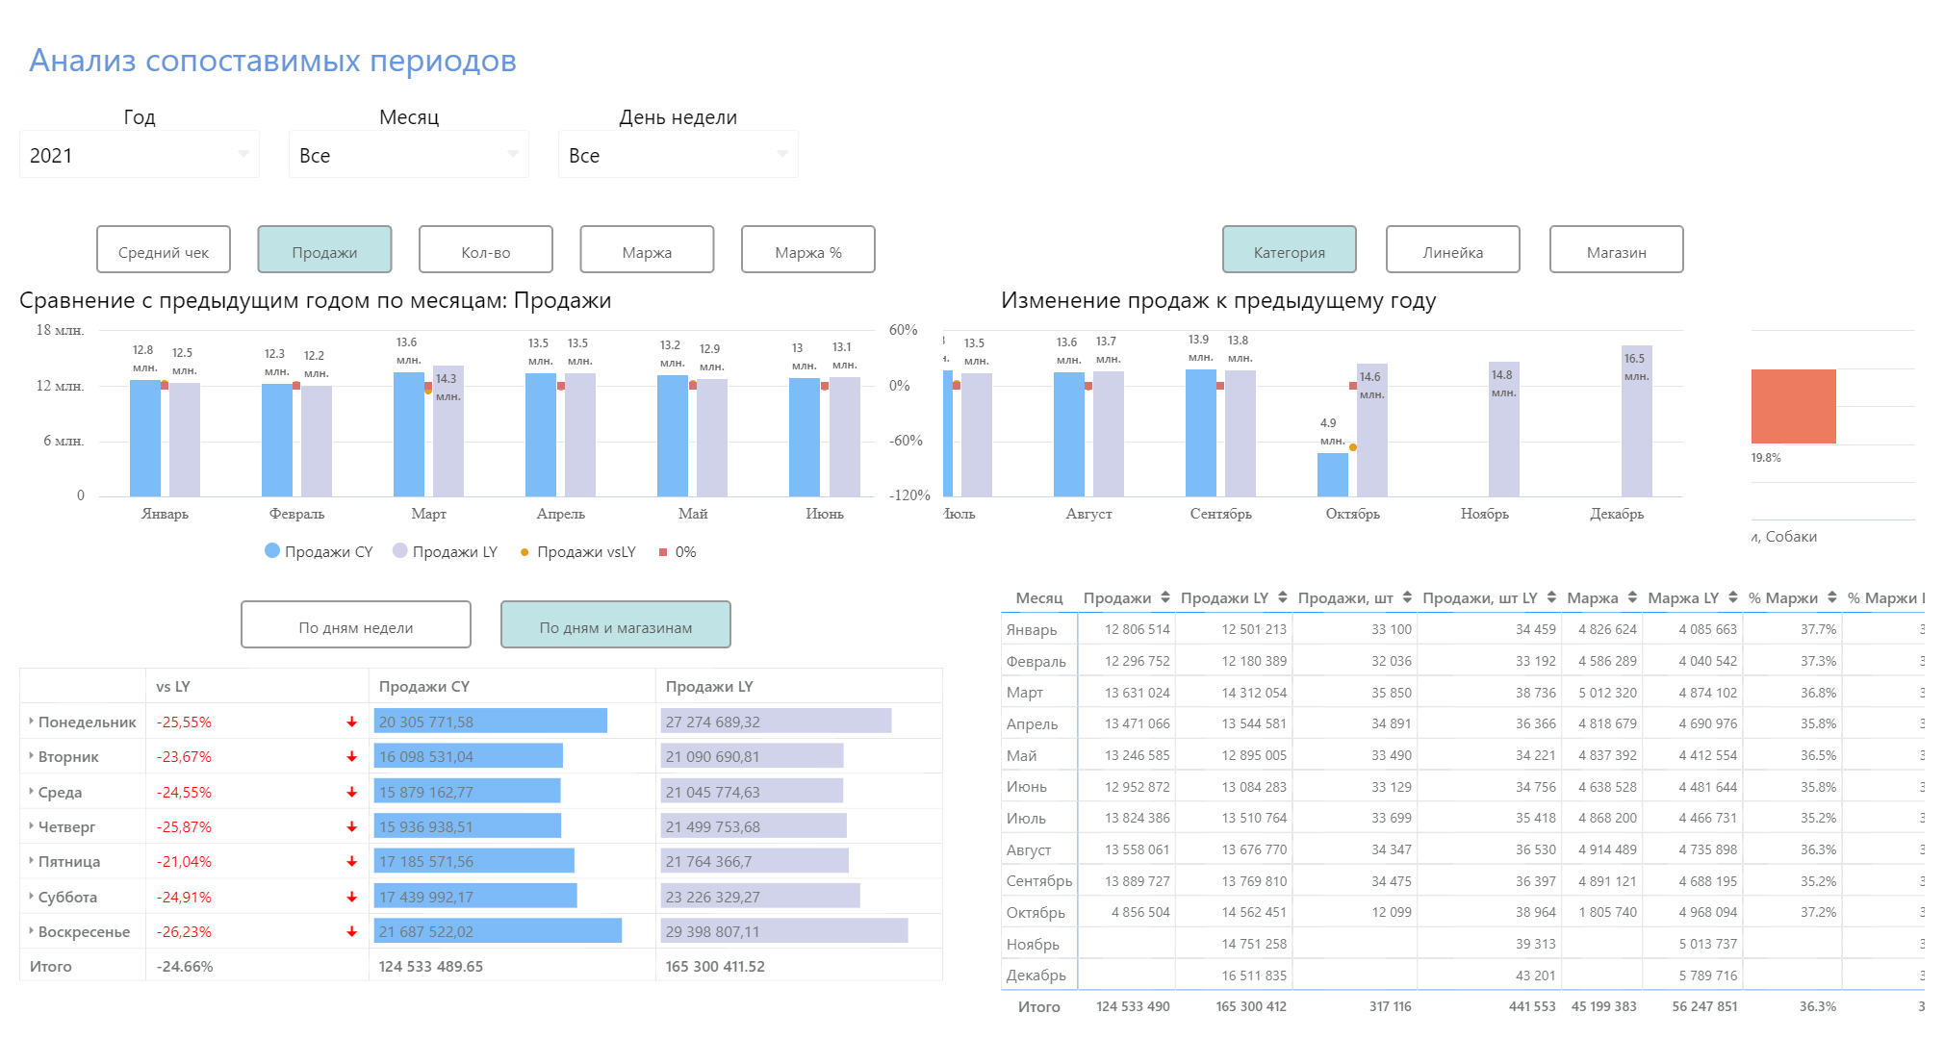Viewport: 1944px width, 1039px height.
Task: Click red down arrow in Понедельник row
Action: point(352,722)
